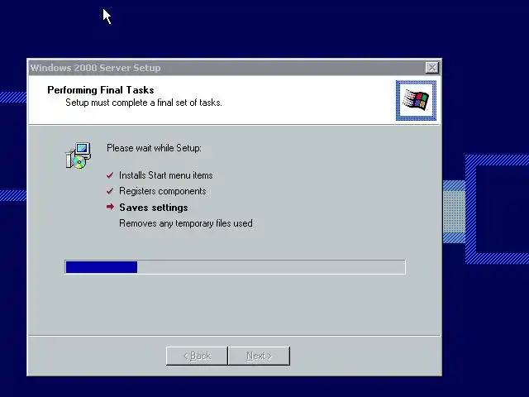The height and width of the screenshot is (397, 529).
Task: Click the 'Registers components' line
Action: 162,191
